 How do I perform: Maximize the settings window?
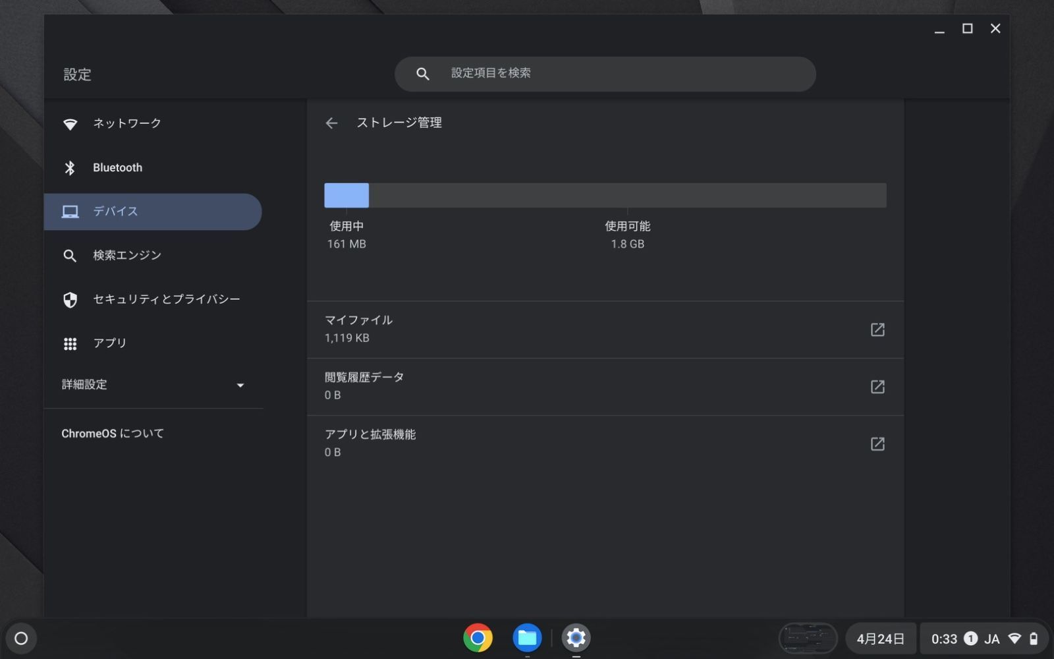click(x=967, y=28)
